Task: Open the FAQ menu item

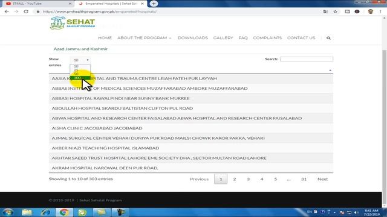Action: 243,38
